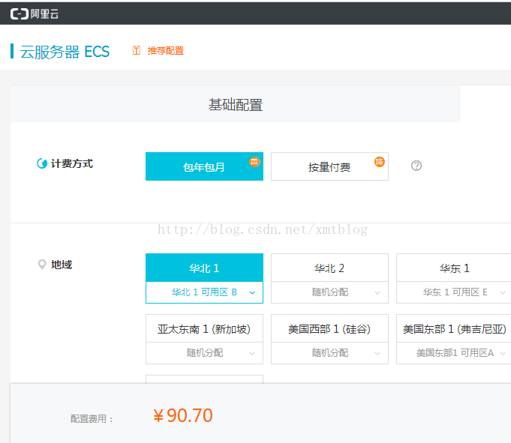Click the ¥90.70 configuration price
The width and height of the screenshot is (511, 443).
point(183,415)
